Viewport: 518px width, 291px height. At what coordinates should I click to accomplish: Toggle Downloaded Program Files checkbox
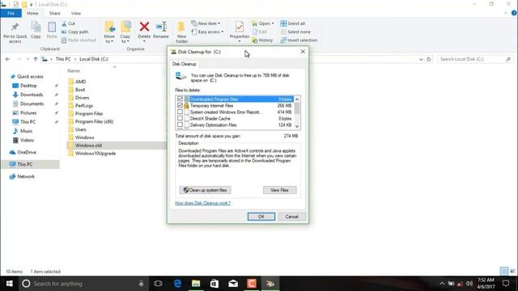(180, 99)
